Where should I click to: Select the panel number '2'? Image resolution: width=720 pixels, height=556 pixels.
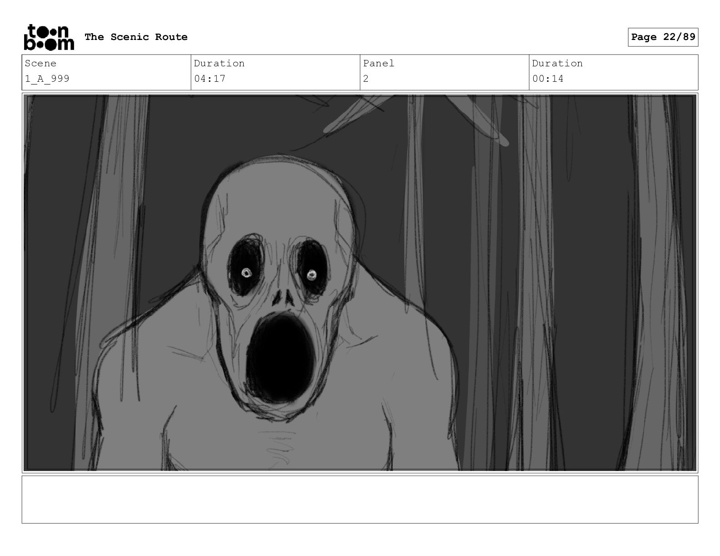coord(366,79)
